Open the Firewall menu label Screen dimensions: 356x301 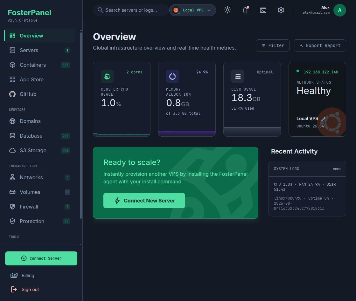29,207
